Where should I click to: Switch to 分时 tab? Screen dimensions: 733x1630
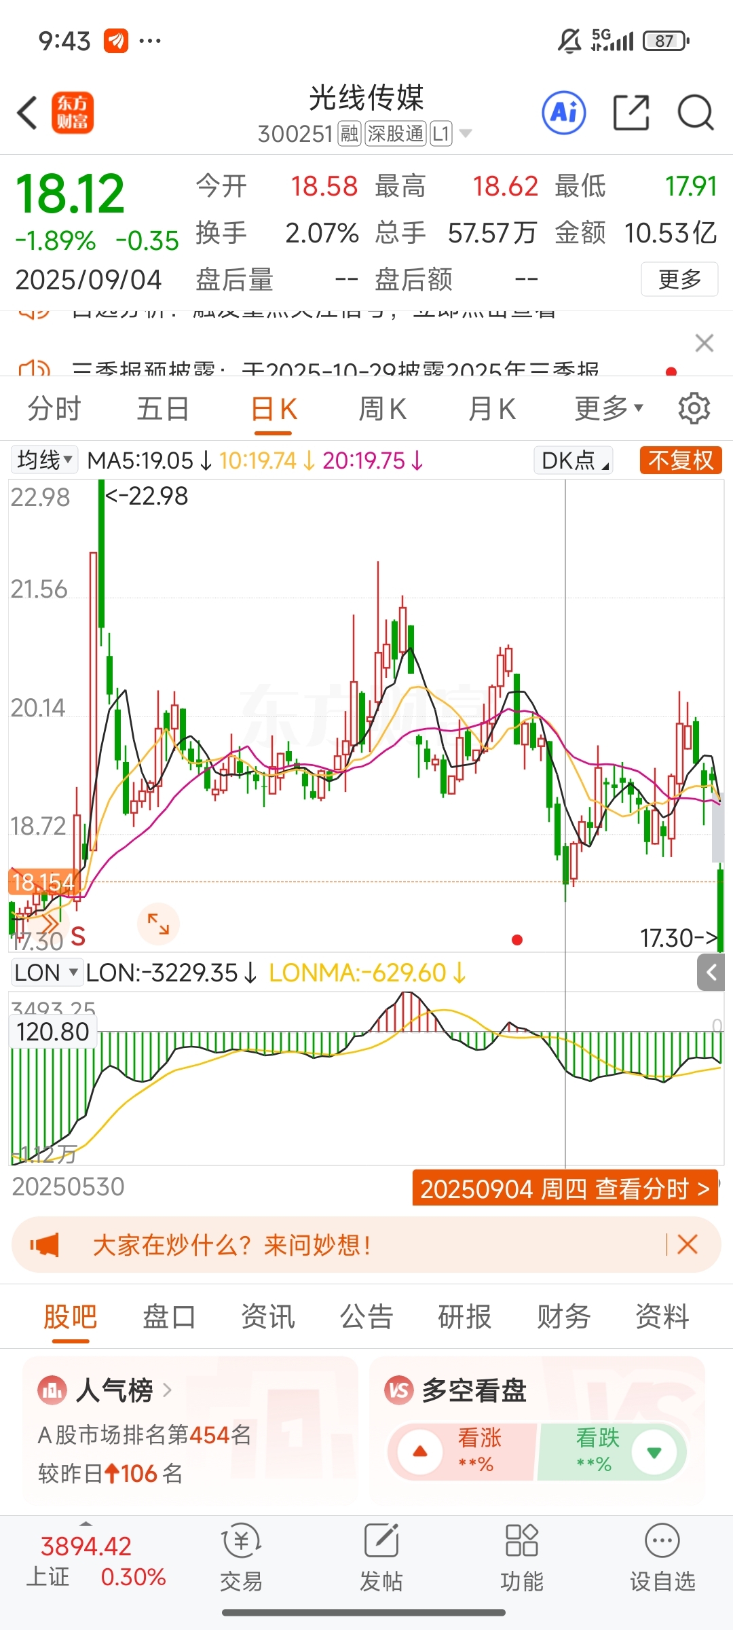(x=54, y=409)
